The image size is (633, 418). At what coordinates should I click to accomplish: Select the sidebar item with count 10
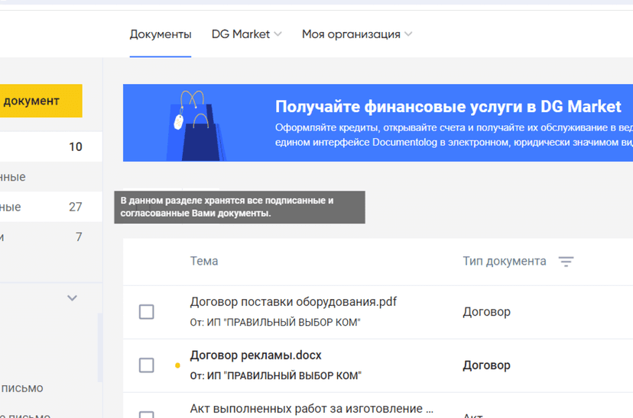point(46,146)
